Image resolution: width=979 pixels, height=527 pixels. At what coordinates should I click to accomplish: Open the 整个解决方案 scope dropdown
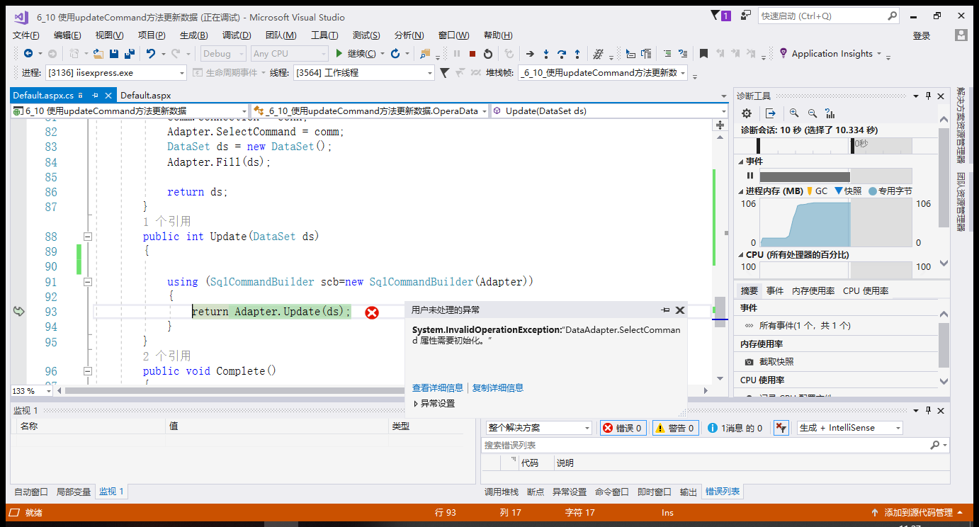[539, 428]
